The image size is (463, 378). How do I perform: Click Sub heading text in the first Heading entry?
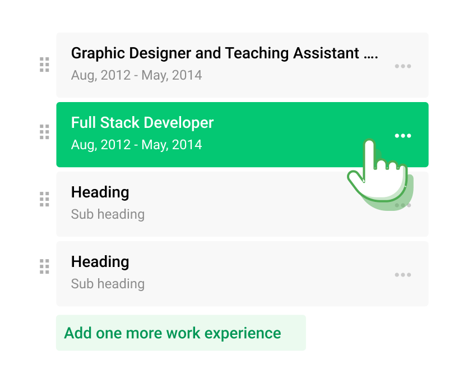pos(108,214)
